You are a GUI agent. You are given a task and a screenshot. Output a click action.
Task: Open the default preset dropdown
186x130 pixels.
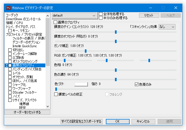(x=74, y=15)
